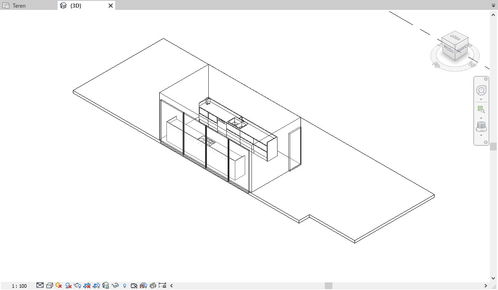Viewport: 498px width, 290px height.
Task: Toggle Crop View icon
Action: pos(87,286)
